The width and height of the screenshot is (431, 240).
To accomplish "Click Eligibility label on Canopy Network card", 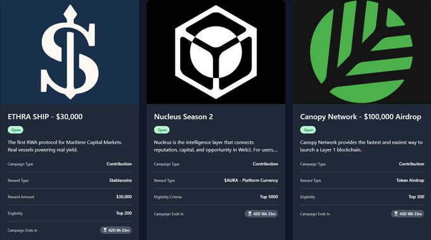I will pyautogui.click(x=307, y=197).
